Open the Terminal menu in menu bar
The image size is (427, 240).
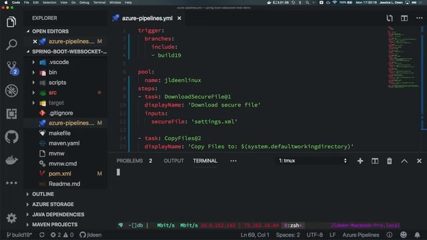pos(99,3)
